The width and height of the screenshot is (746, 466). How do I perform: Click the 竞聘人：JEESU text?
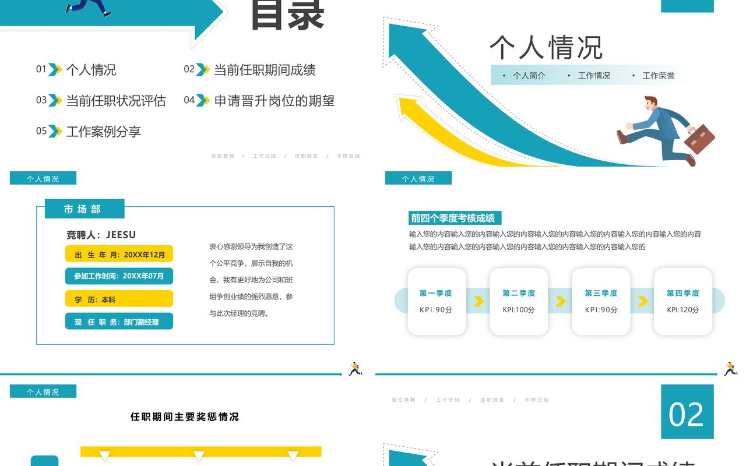pos(101,235)
